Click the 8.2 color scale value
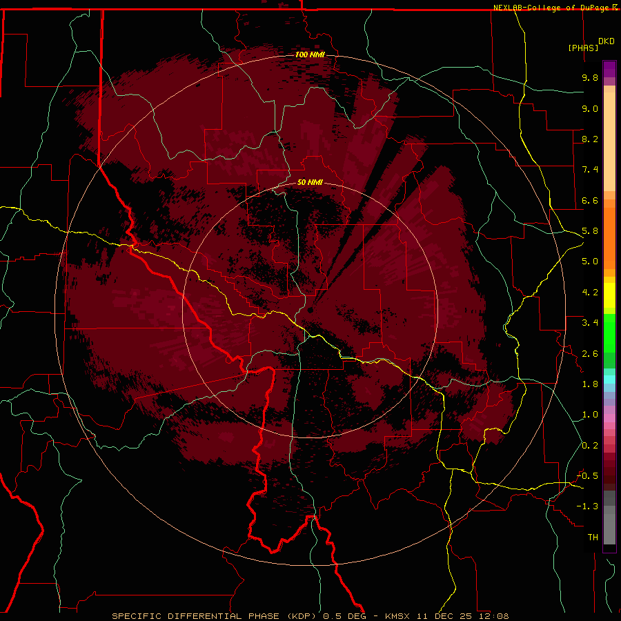The height and width of the screenshot is (621, 621). point(590,139)
